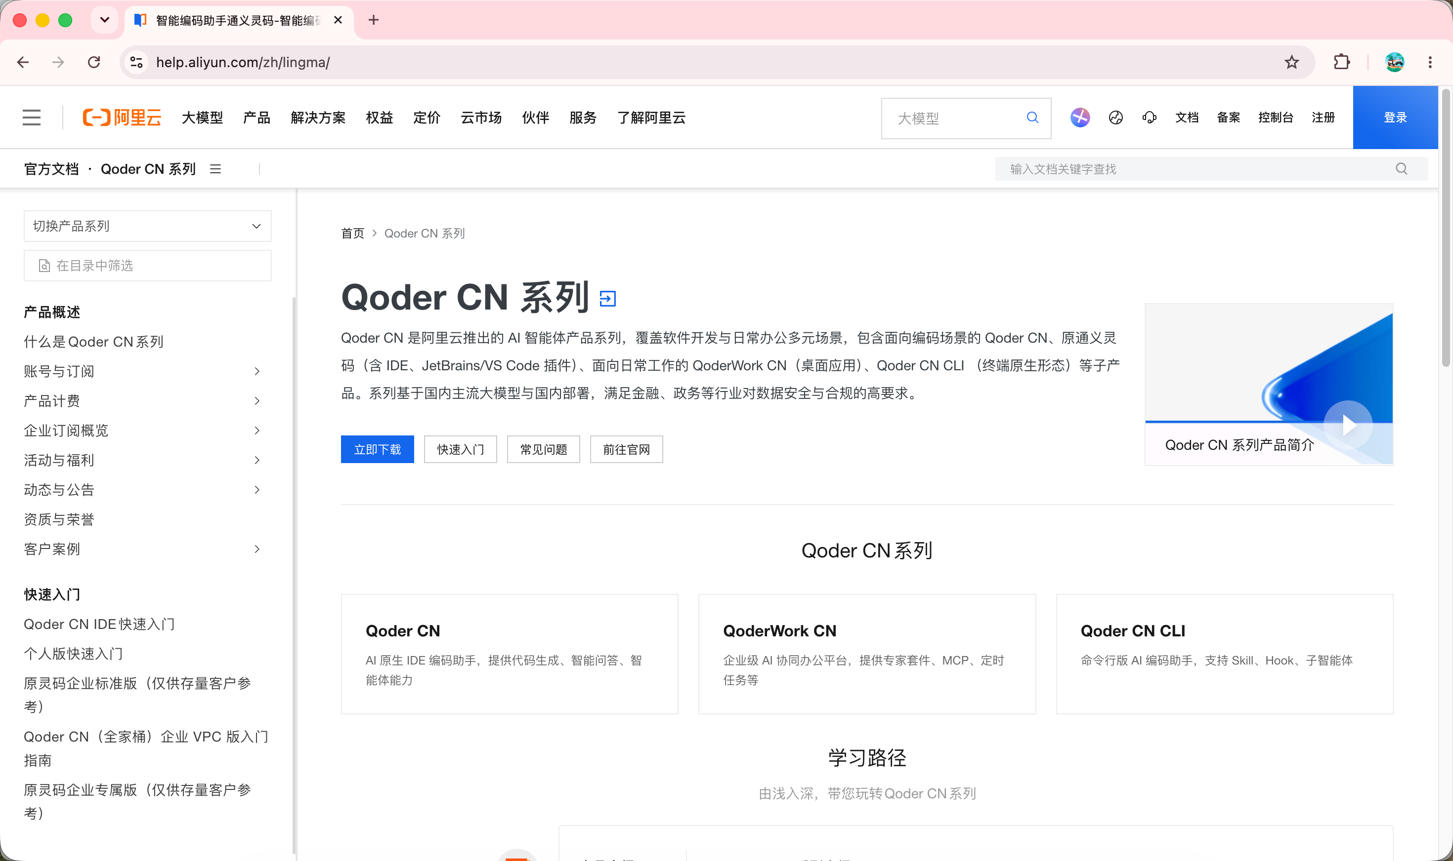Click the 官方文档 link
Viewport: 1453px width, 861px height.
pos(51,169)
